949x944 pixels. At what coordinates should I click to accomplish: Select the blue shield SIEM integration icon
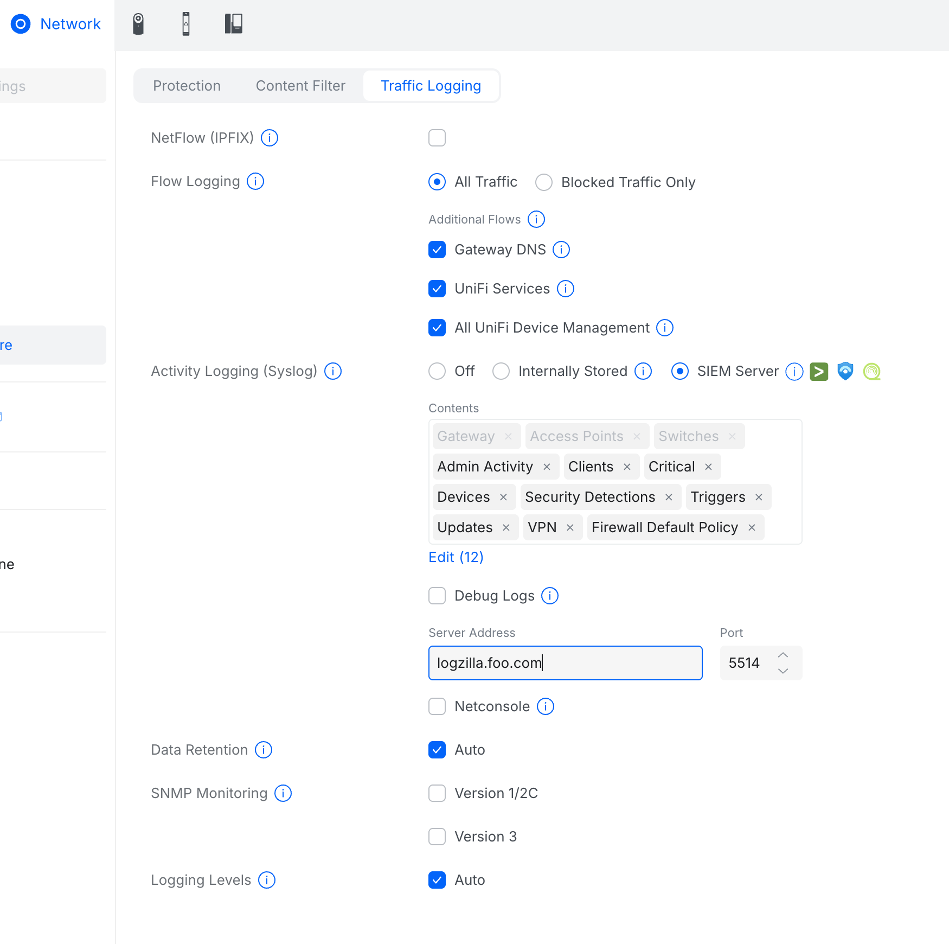coord(845,372)
